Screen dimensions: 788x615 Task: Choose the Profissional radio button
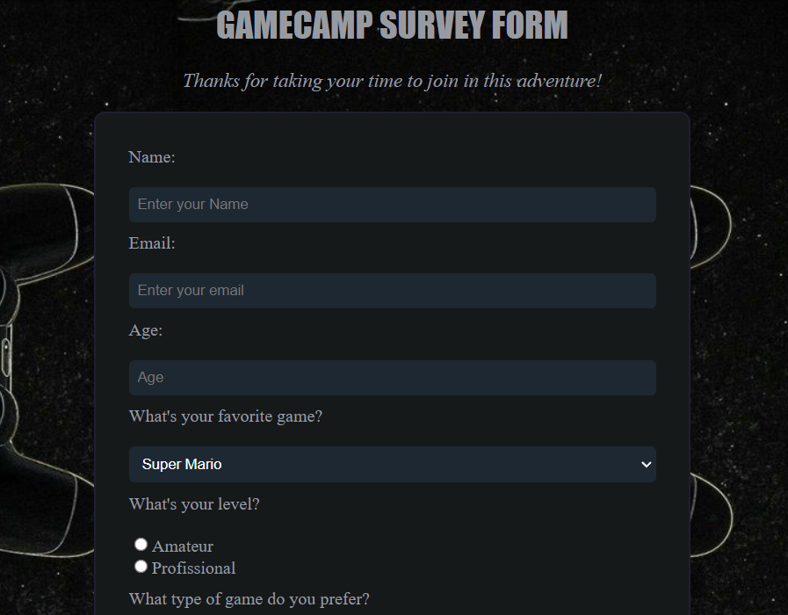point(141,567)
